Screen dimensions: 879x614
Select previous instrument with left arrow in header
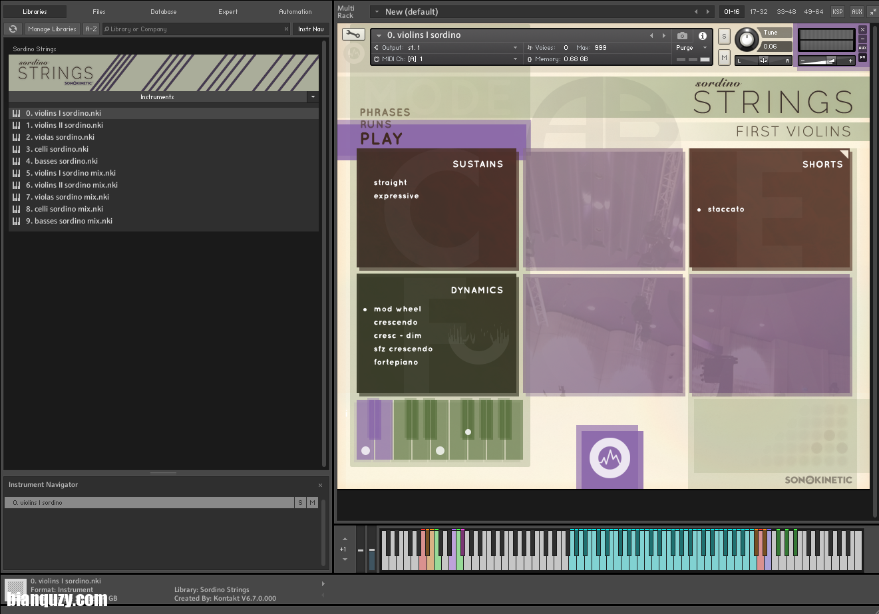click(x=651, y=36)
